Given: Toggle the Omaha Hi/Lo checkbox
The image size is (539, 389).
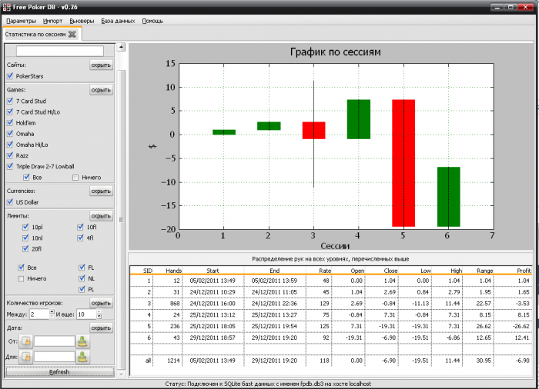Looking at the screenshot, I should (10, 145).
